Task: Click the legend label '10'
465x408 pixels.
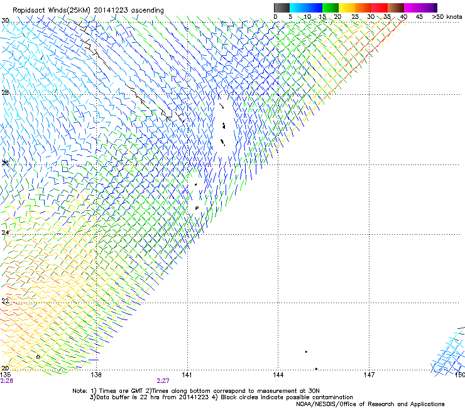Action: pos(307,16)
